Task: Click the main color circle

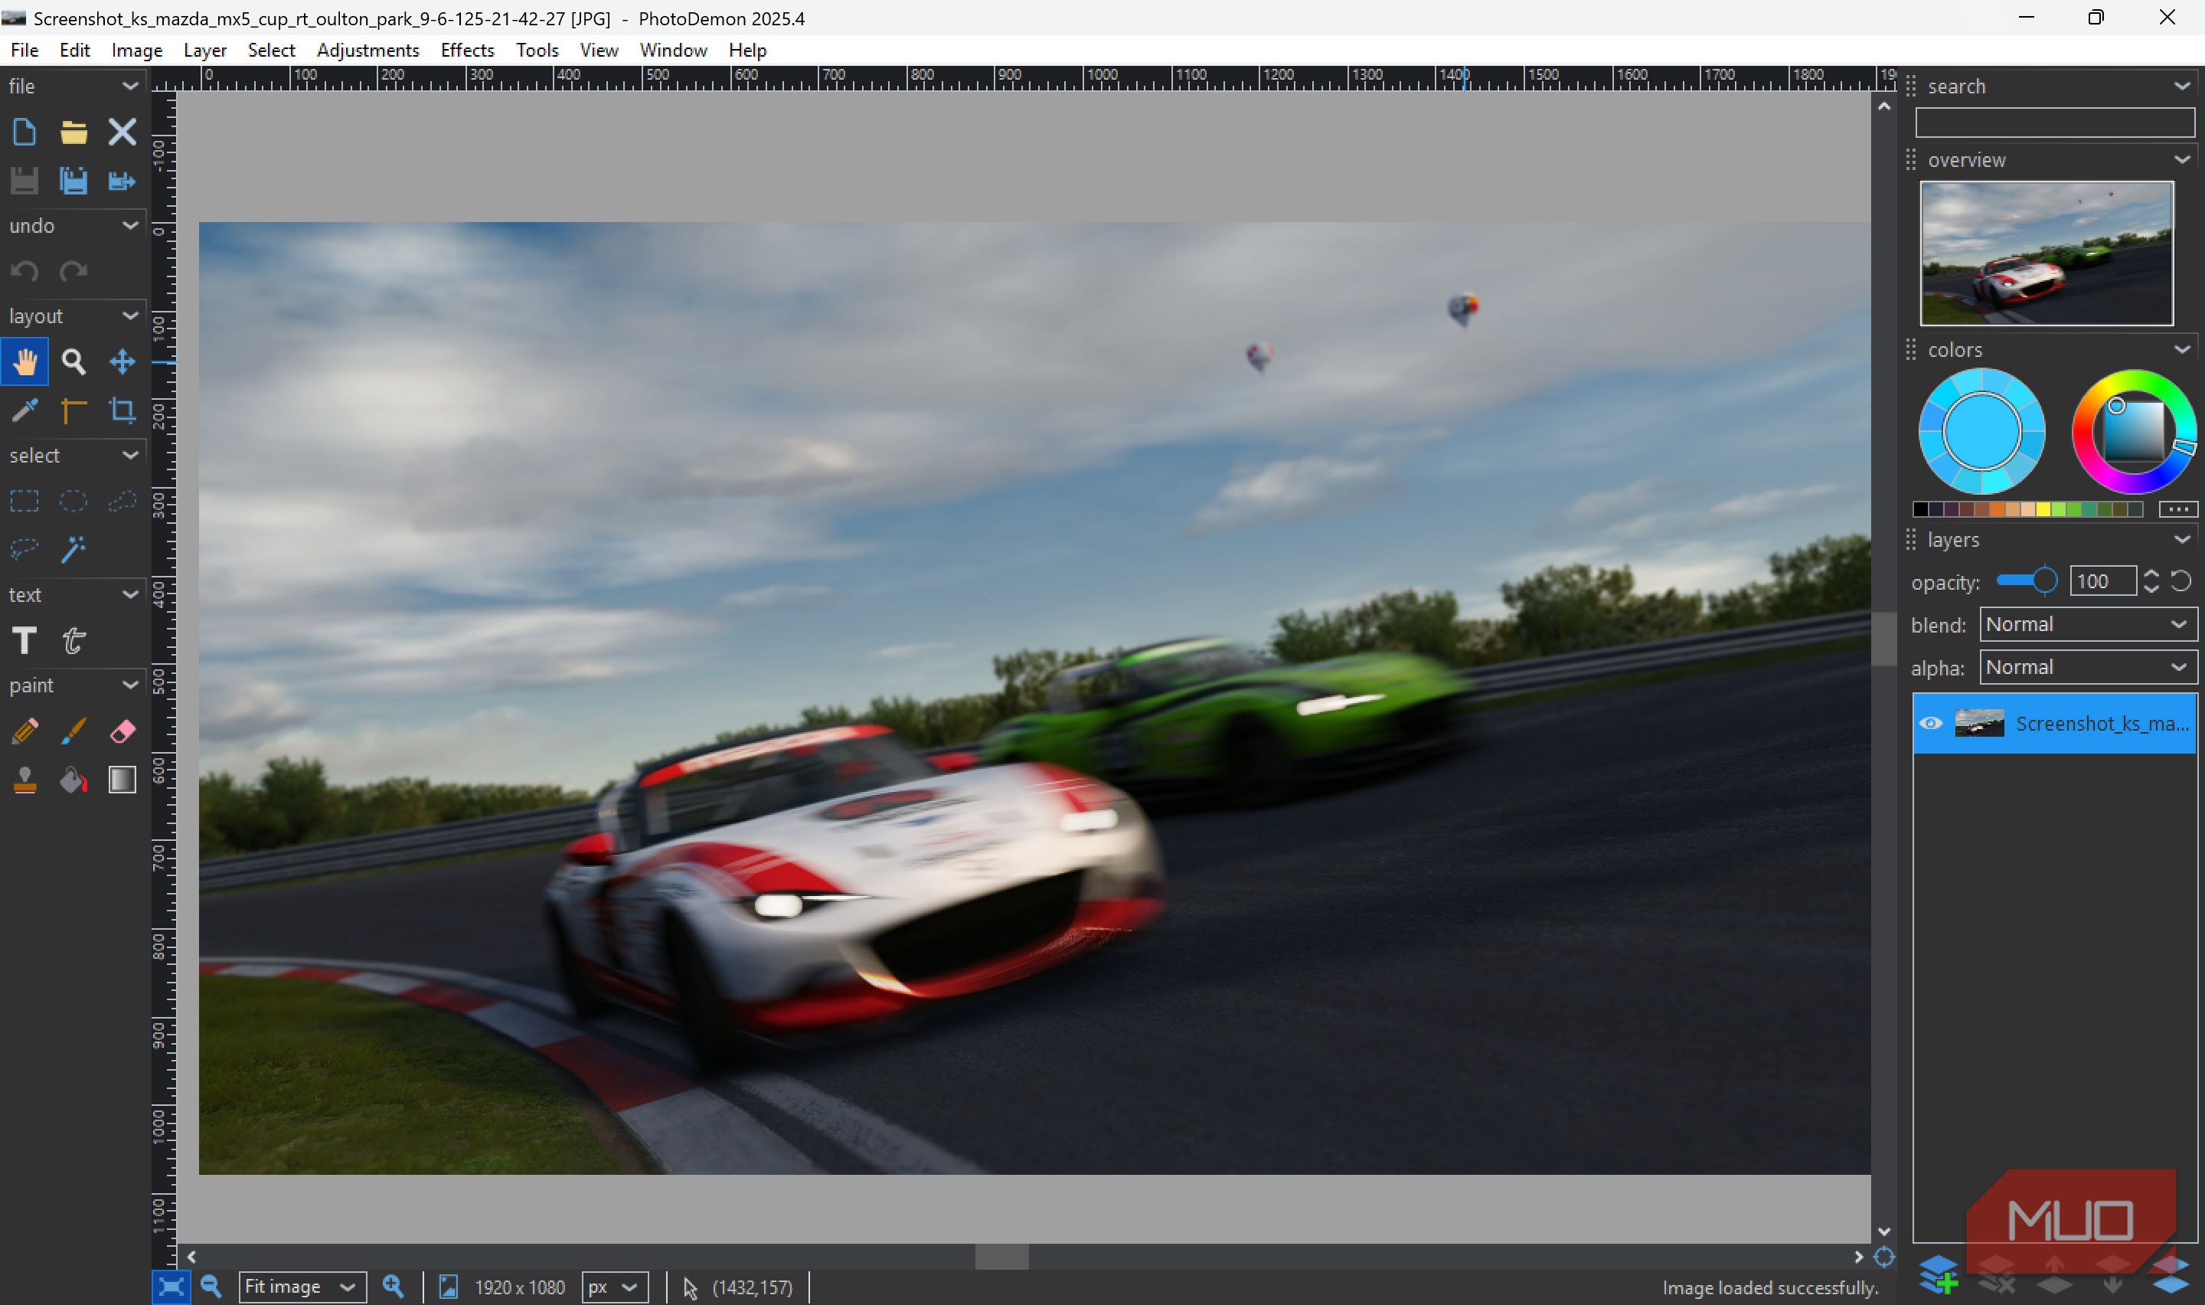Action: pos(1981,432)
